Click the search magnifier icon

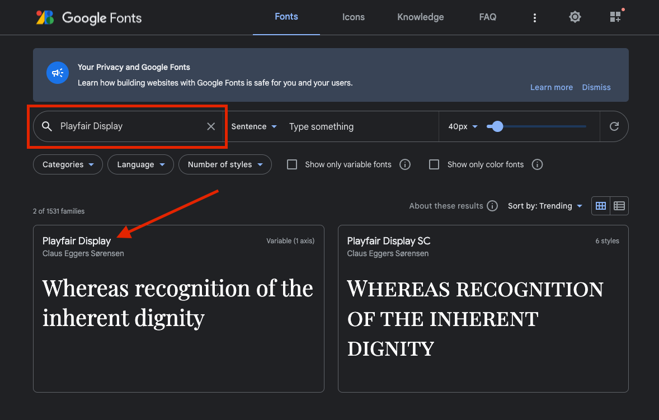47,126
